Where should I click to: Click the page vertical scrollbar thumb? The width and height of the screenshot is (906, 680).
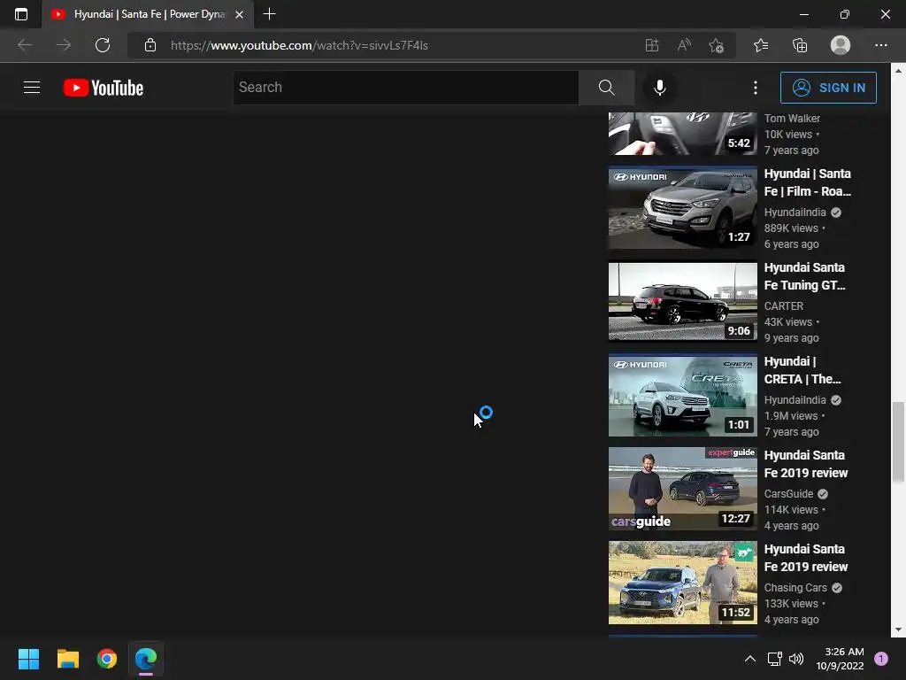[x=898, y=441]
